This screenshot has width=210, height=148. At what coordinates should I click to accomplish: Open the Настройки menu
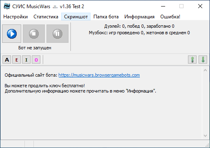[x=15, y=17]
